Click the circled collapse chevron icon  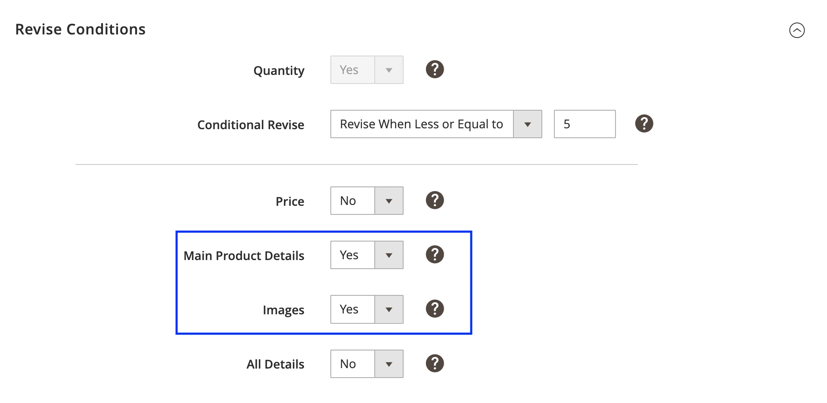pyautogui.click(x=798, y=30)
